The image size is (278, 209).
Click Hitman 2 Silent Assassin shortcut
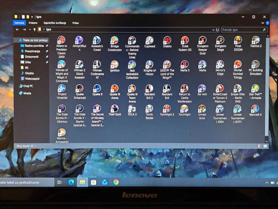click(80, 70)
